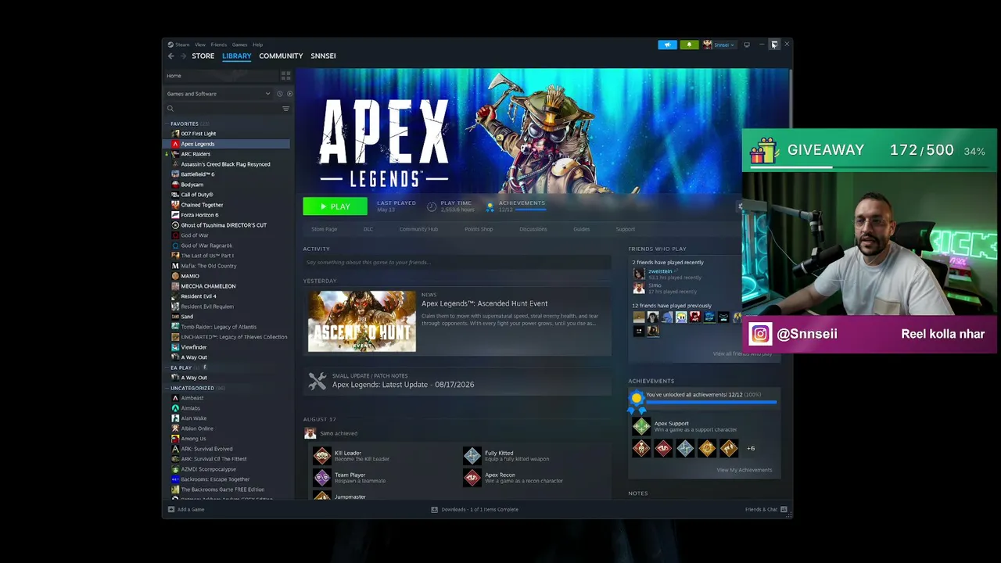Launch Apex Legends with the PLAY button
The width and height of the screenshot is (1001, 563).
coord(335,206)
